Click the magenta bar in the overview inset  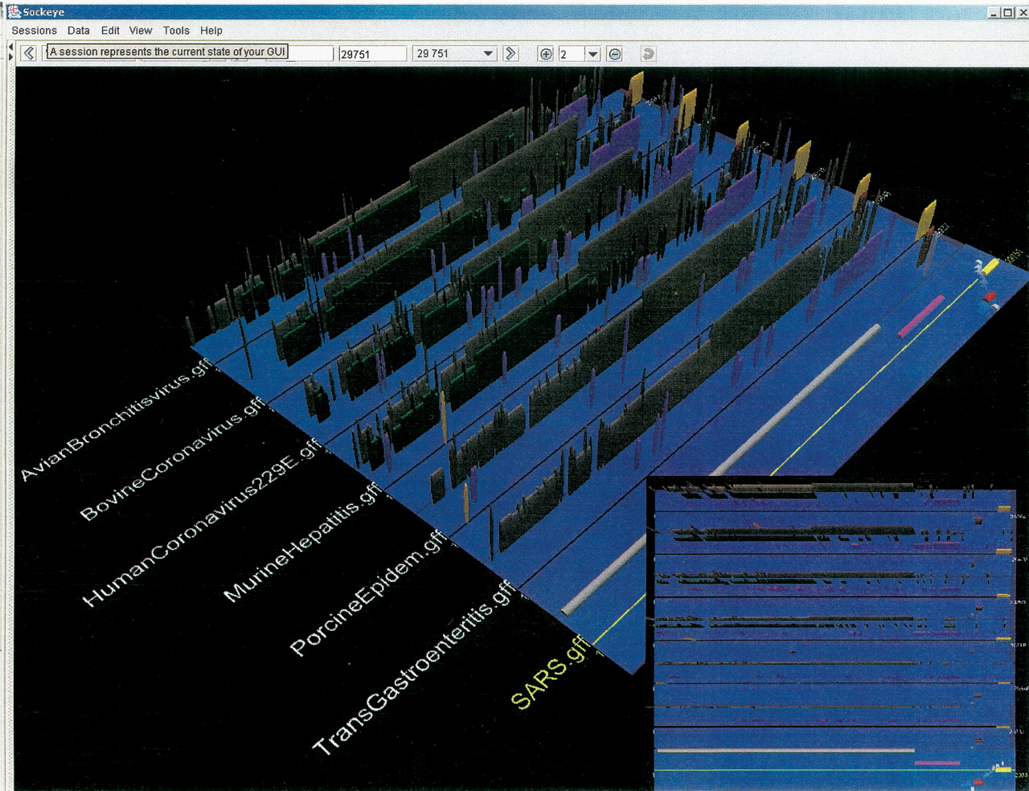(937, 762)
